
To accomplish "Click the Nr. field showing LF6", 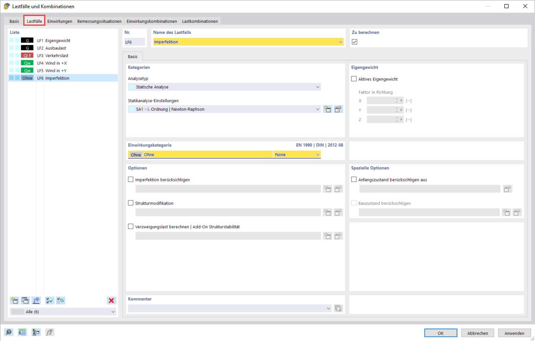I will pyautogui.click(x=135, y=42).
